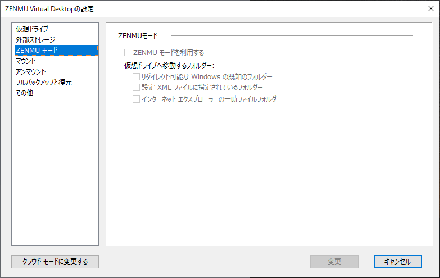Select the ZENMU モード list entry

pos(56,50)
